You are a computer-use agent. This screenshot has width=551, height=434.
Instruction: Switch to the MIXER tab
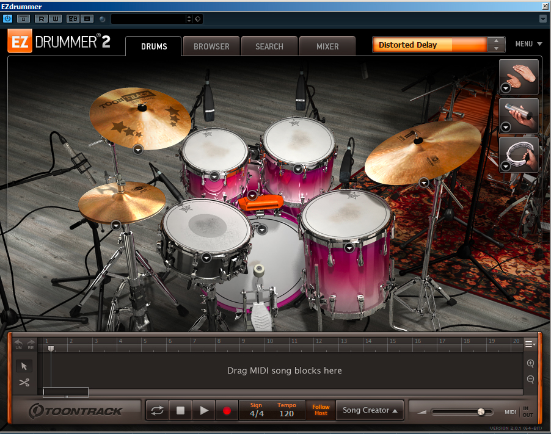point(327,46)
